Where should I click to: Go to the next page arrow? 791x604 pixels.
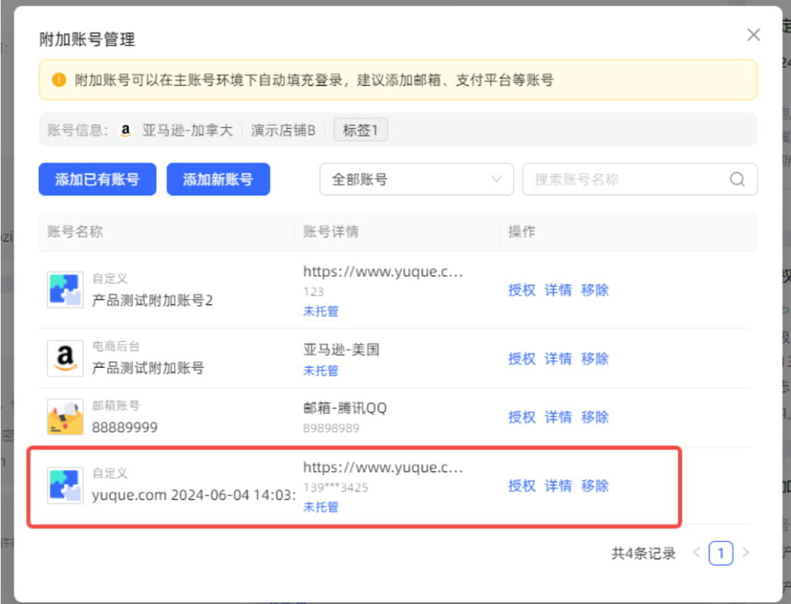click(745, 552)
